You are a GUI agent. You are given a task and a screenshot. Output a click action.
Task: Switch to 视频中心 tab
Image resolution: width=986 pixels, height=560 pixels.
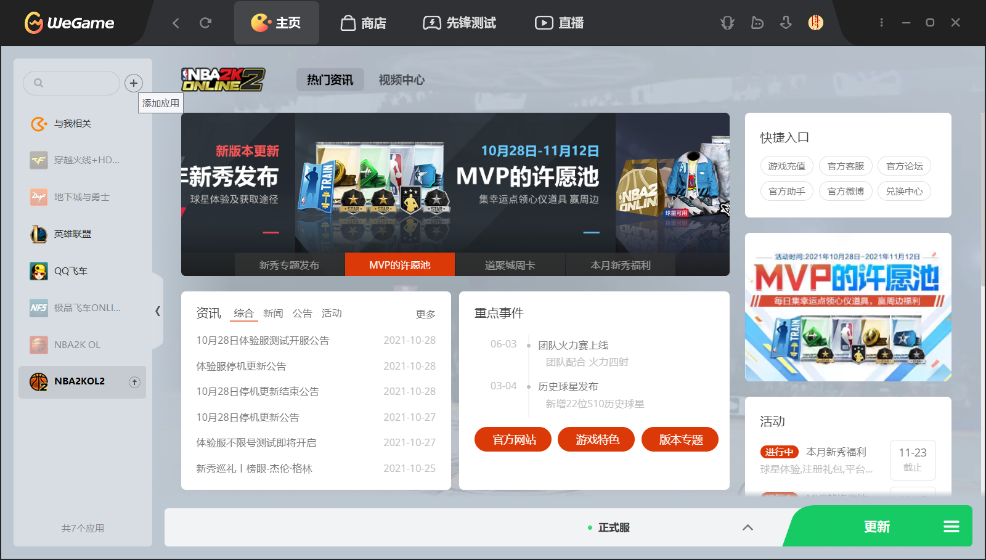(x=402, y=80)
